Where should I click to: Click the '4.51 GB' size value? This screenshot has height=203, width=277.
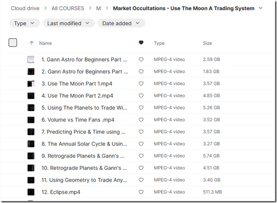(211, 168)
